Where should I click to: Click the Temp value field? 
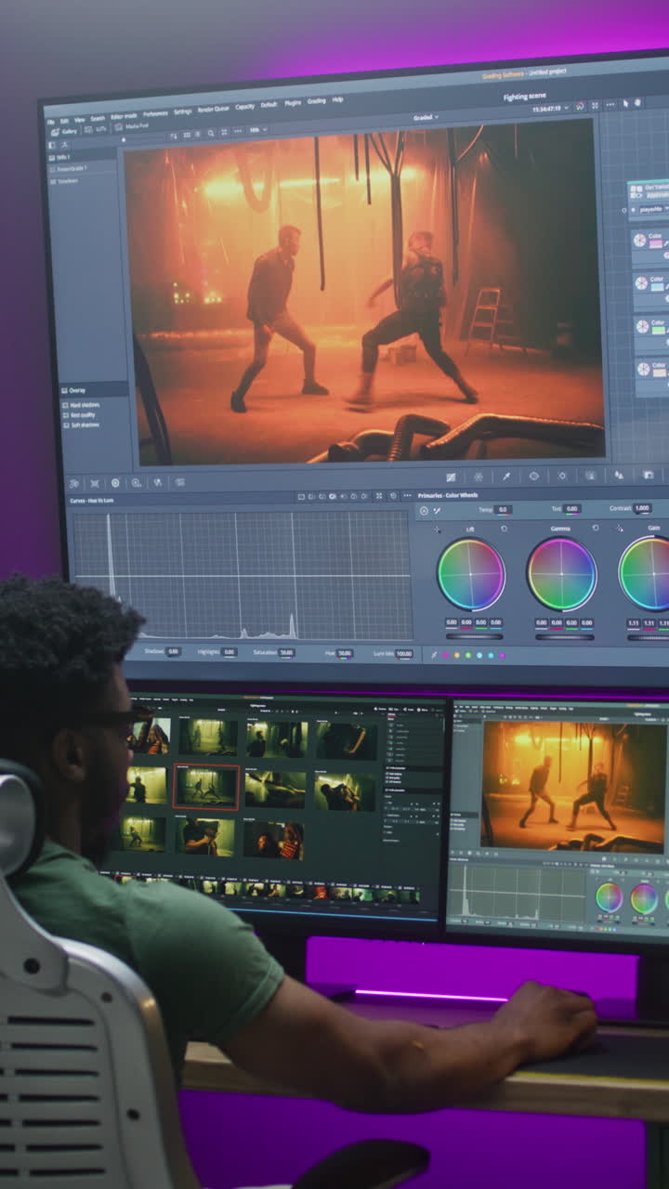tap(504, 509)
